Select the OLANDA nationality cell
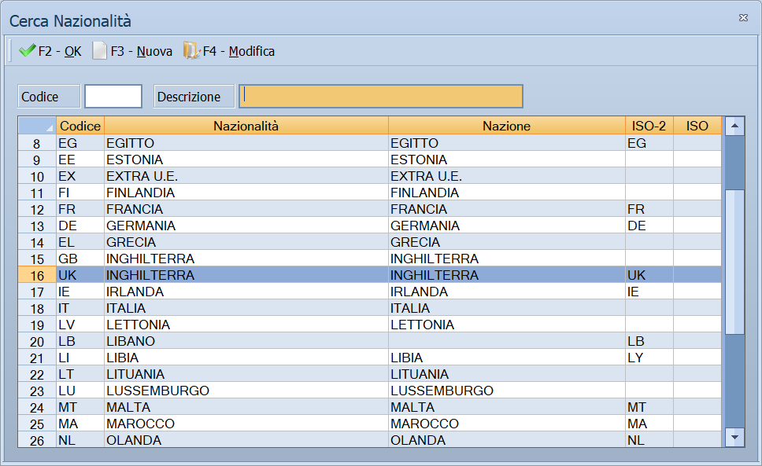The image size is (762, 466). click(x=246, y=439)
